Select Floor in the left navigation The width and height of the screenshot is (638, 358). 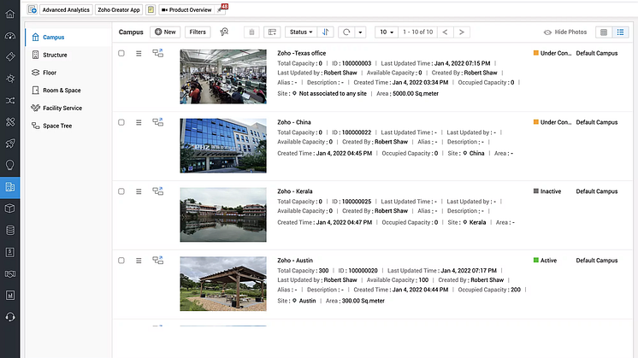pos(68,73)
